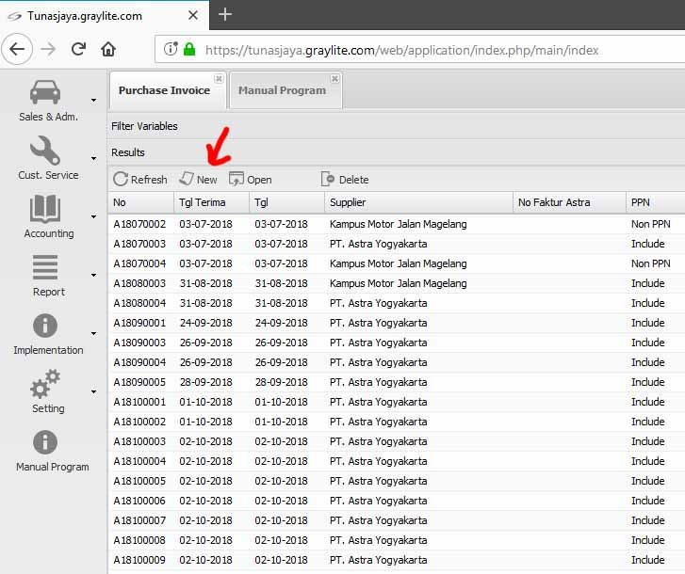Click the browser reload button
Screen dimensions: 685x574
point(78,49)
